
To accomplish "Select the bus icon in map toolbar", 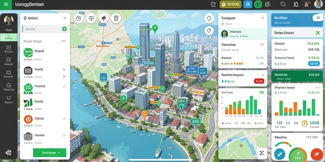I will (116, 18).
